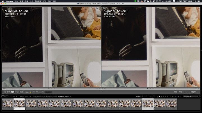Filter by red color label

(171, 97)
